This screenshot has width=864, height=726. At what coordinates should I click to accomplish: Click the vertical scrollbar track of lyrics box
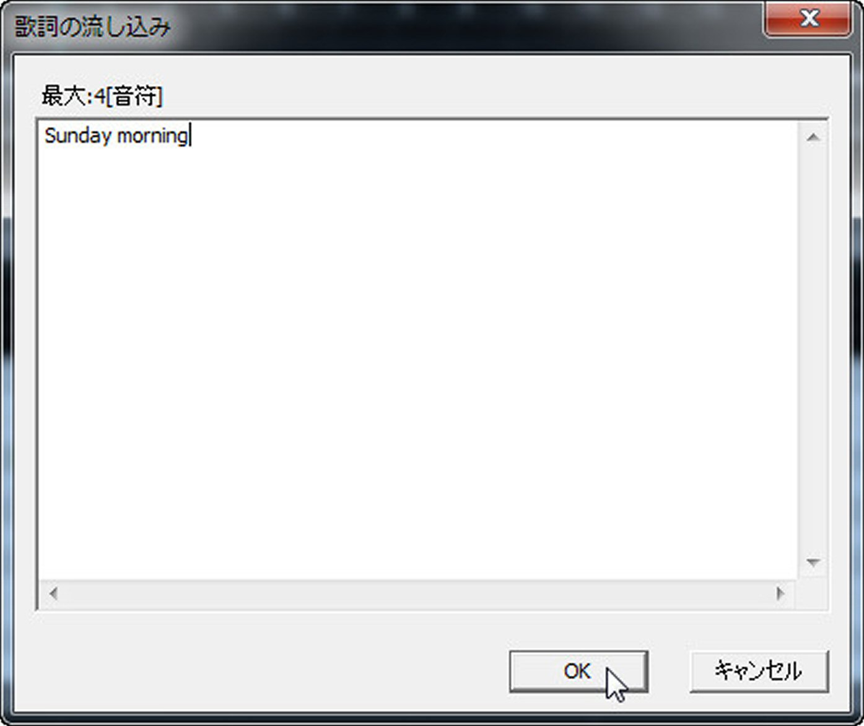813,350
